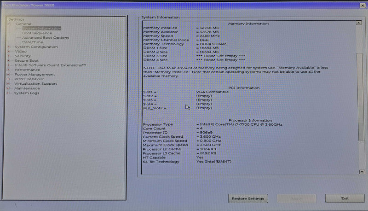Select System Information in settings tree
The height and width of the screenshot is (211, 368).
coord(41,29)
